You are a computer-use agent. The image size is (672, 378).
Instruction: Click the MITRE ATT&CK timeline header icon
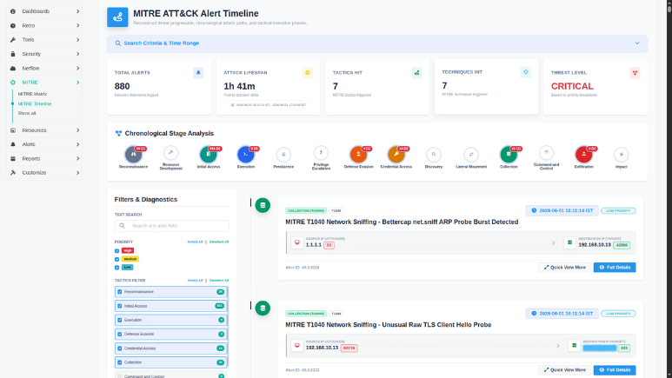[x=117, y=17]
